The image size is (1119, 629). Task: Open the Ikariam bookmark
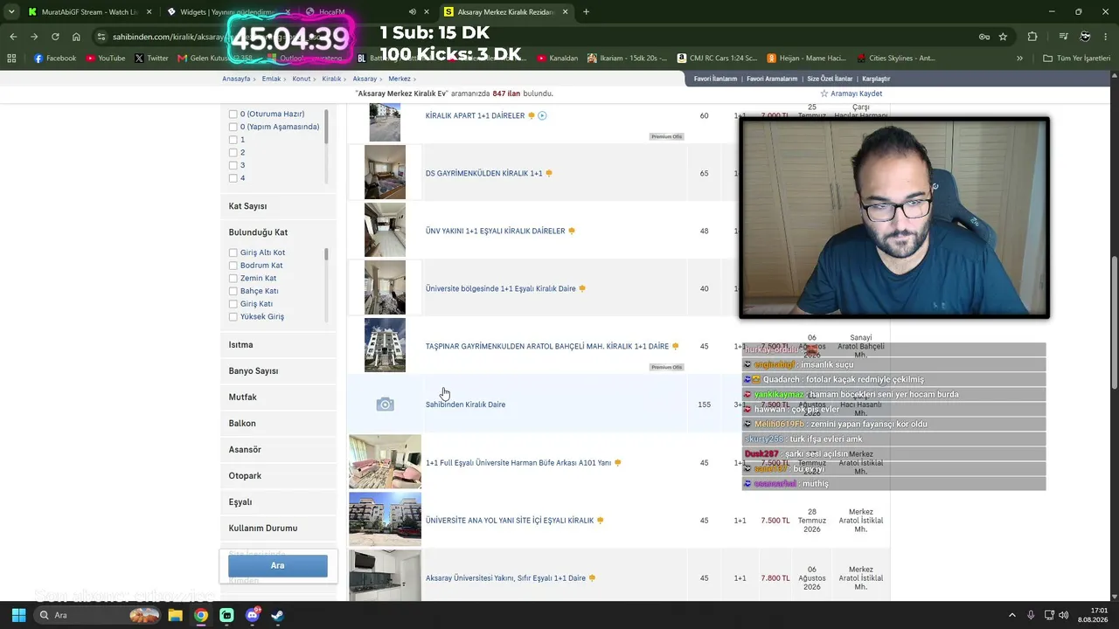point(627,59)
